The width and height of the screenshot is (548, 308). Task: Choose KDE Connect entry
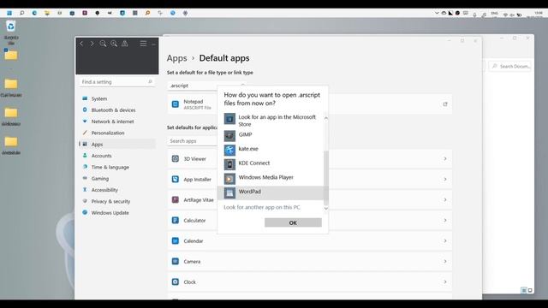point(271,164)
